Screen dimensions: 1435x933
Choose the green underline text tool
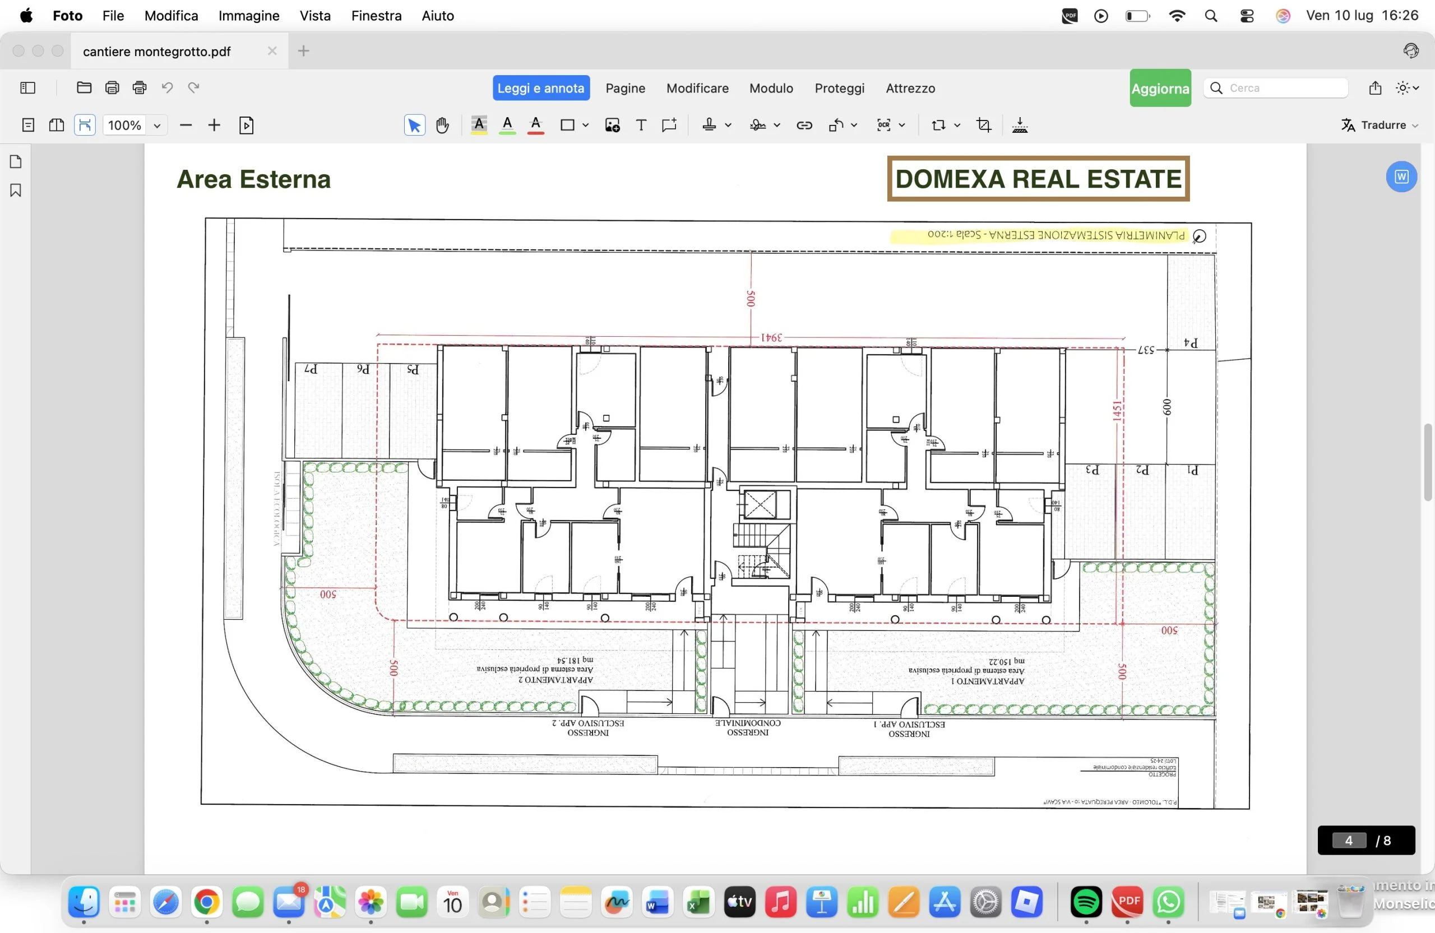click(x=508, y=126)
